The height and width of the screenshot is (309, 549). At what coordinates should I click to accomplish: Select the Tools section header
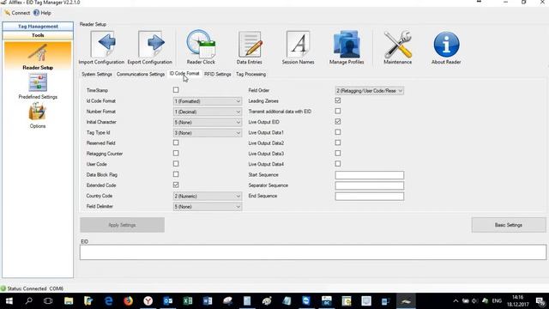pos(38,35)
